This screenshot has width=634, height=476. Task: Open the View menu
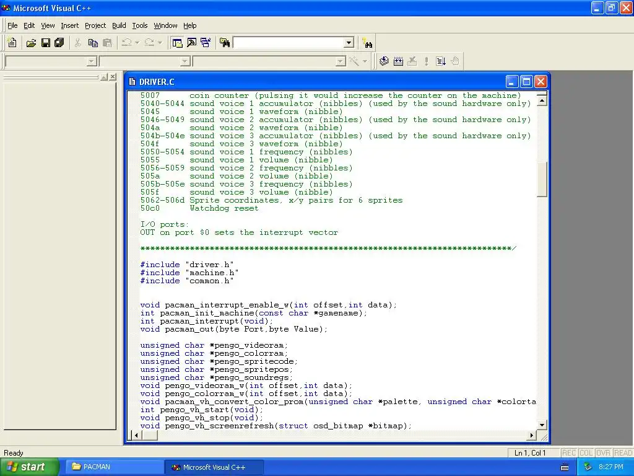(x=48, y=25)
